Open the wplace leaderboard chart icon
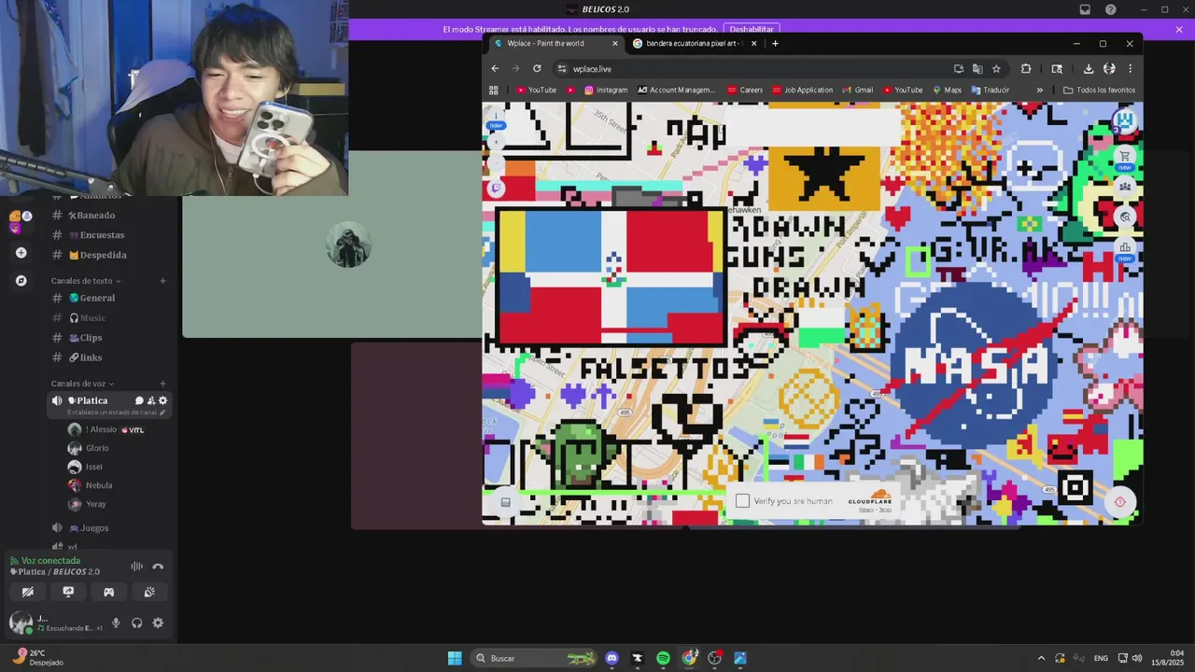Image resolution: width=1195 pixels, height=672 pixels. 1125,247
